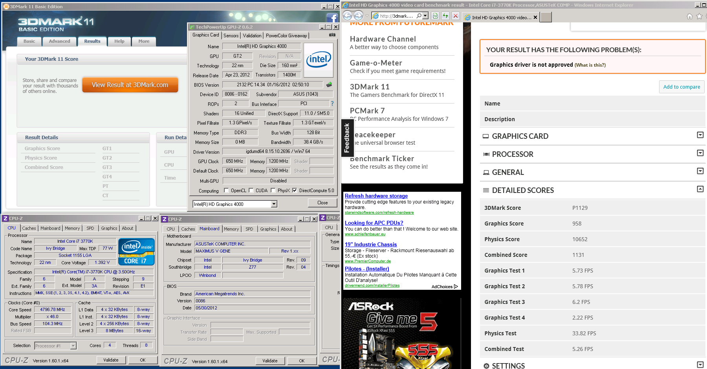Screen dimensions: 707x369
Task: Click the Facebook icon in 3DMark 11
Action: [x=332, y=18]
